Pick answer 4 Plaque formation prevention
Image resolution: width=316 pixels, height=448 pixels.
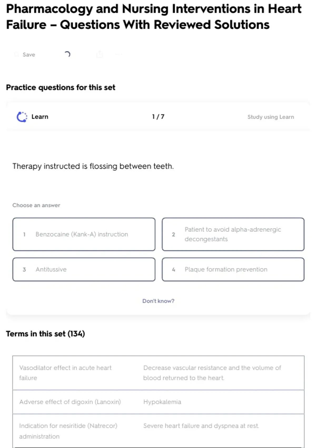(x=233, y=269)
